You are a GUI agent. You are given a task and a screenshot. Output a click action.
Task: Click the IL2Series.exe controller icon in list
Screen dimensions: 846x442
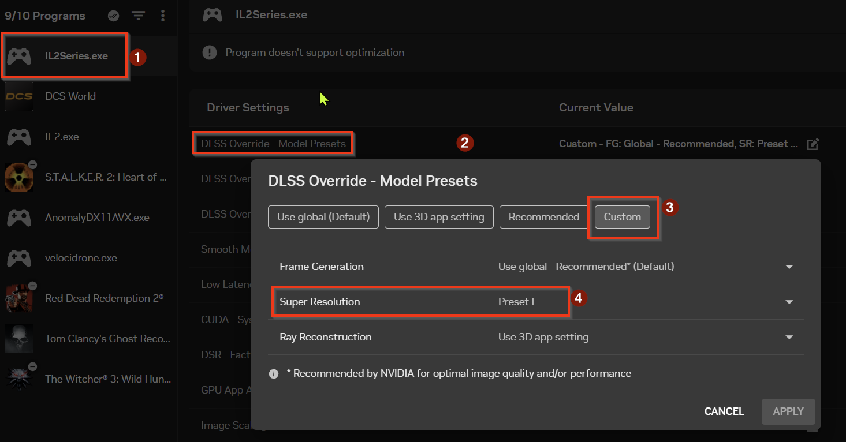(19, 56)
